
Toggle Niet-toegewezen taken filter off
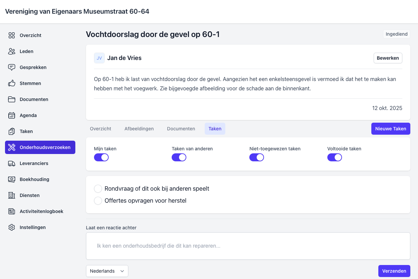[x=257, y=157]
